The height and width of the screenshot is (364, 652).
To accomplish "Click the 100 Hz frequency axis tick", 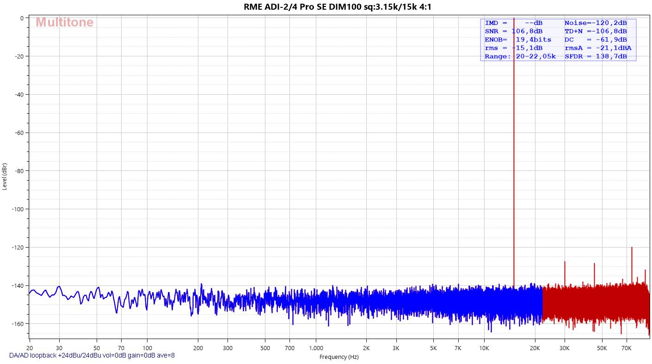I will [x=147, y=347].
